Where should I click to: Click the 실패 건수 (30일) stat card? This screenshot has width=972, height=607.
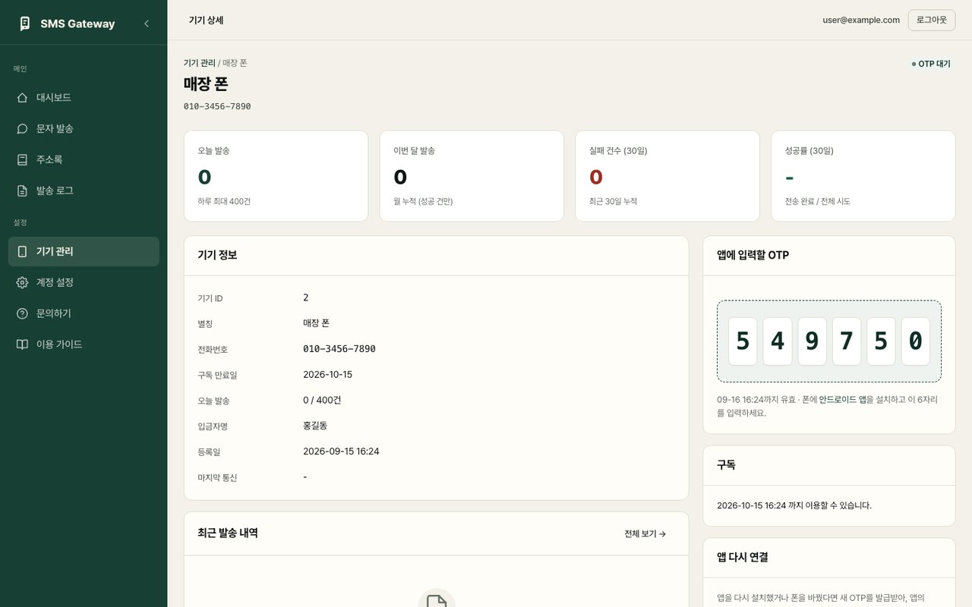click(x=667, y=176)
